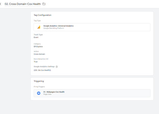Click the 'Triggering' section heading
Viewport: 159px width, 114px height.
coord(39,81)
